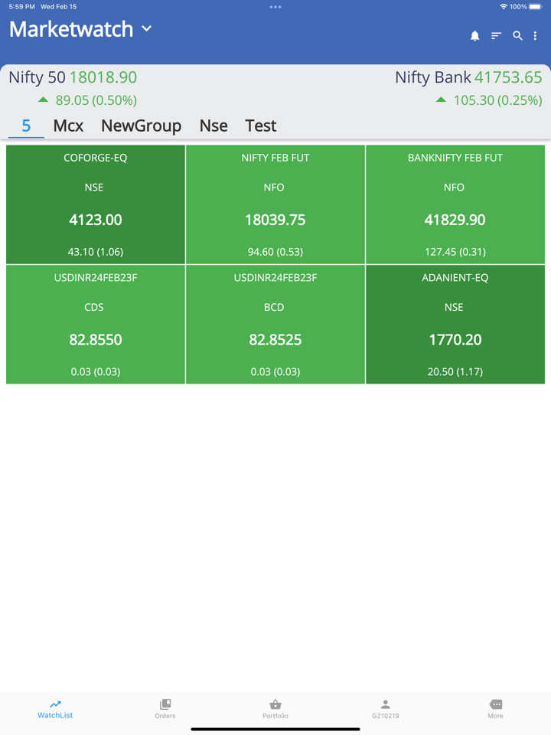This screenshot has width=551, height=735.
Task: Tap the More icon in bottom bar
Action: pos(495,708)
